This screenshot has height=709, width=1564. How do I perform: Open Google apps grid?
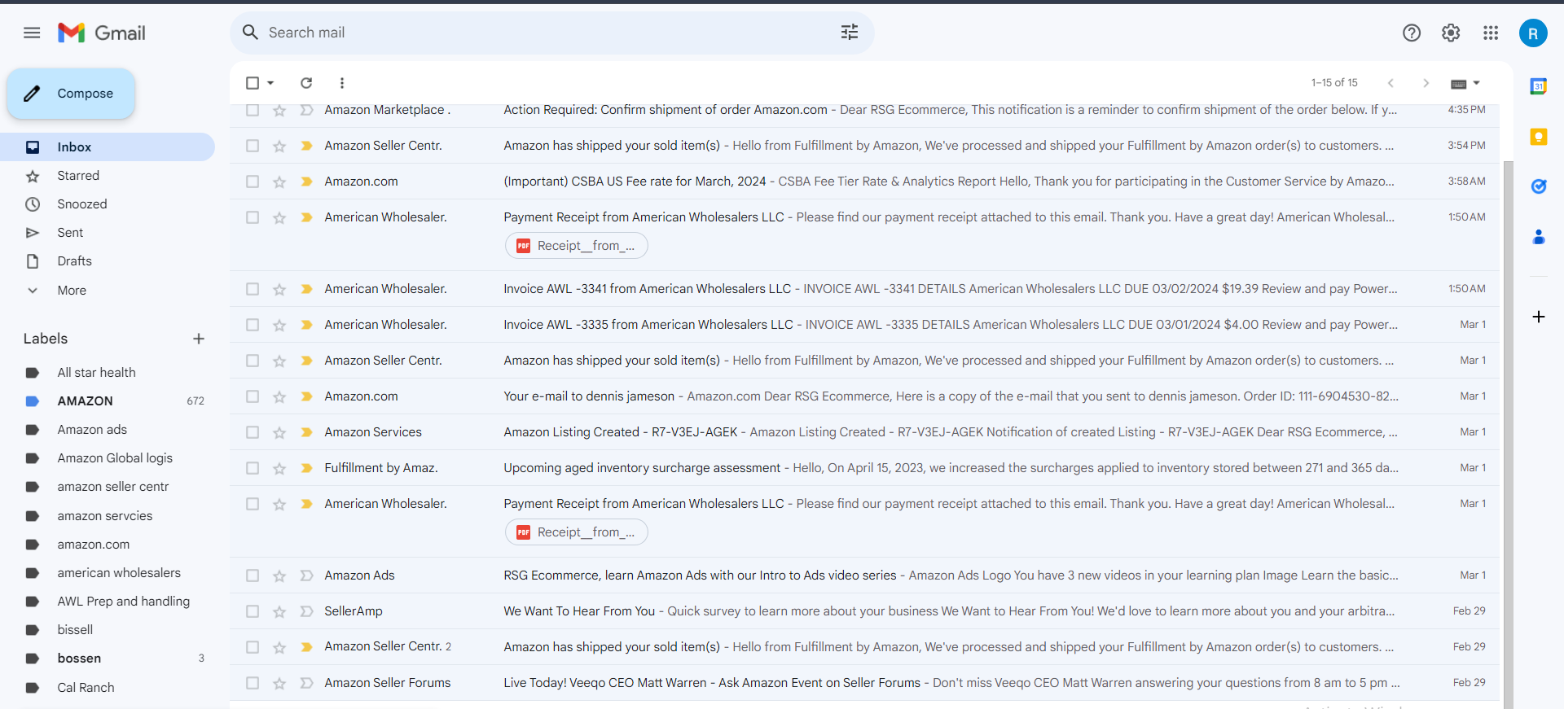click(x=1491, y=33)
